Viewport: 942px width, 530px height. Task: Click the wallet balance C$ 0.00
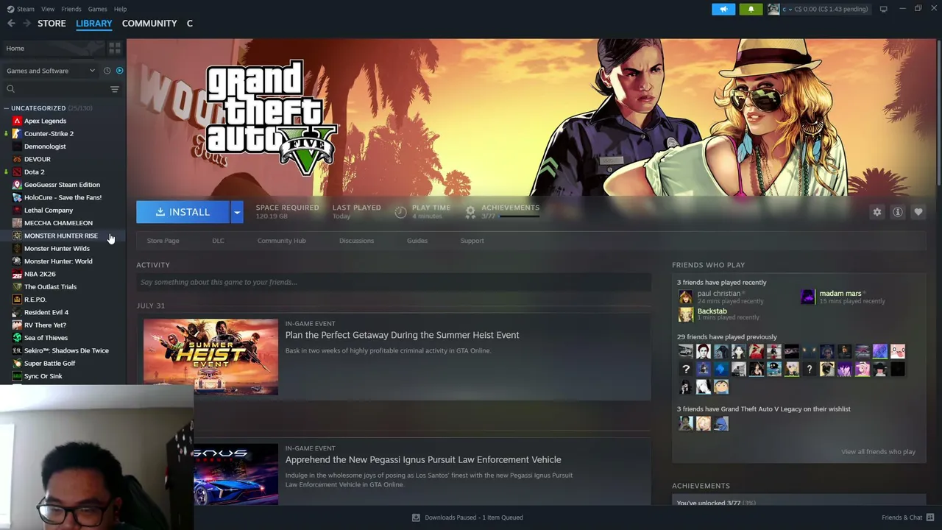point(832,9)
